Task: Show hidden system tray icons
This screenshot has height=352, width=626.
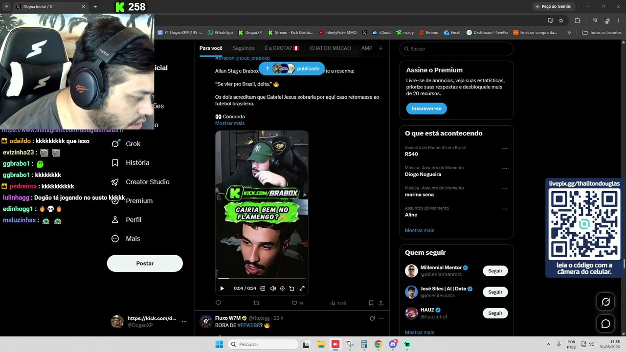Action: [548, 344]
